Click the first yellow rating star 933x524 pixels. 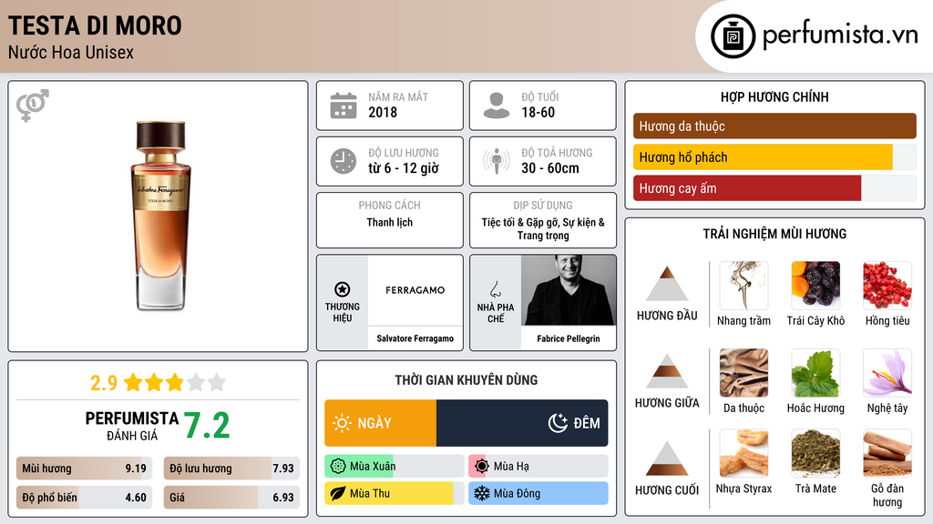(133, 382)
